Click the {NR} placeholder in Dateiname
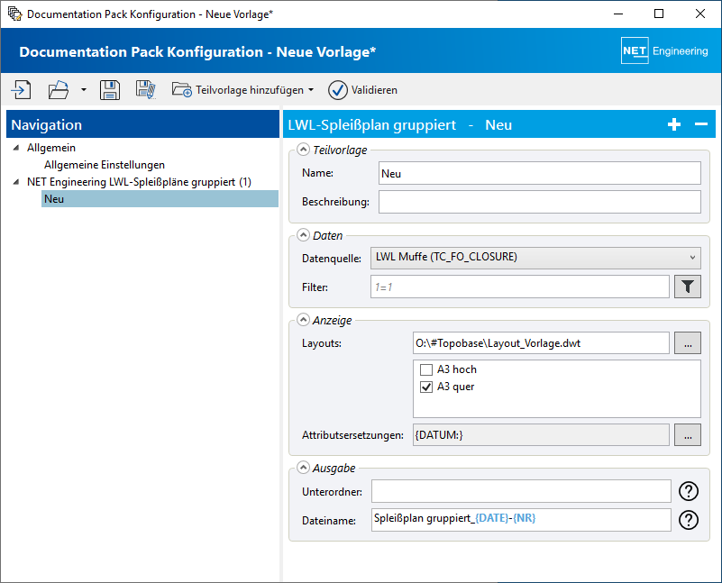722x583 pixels. click(x=525, y=518)
